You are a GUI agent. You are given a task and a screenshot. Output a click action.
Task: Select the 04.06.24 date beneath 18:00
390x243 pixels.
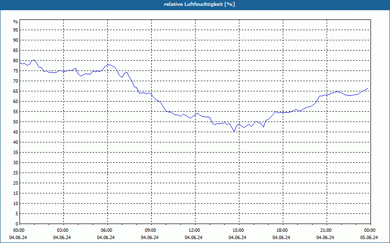point(281,238)
